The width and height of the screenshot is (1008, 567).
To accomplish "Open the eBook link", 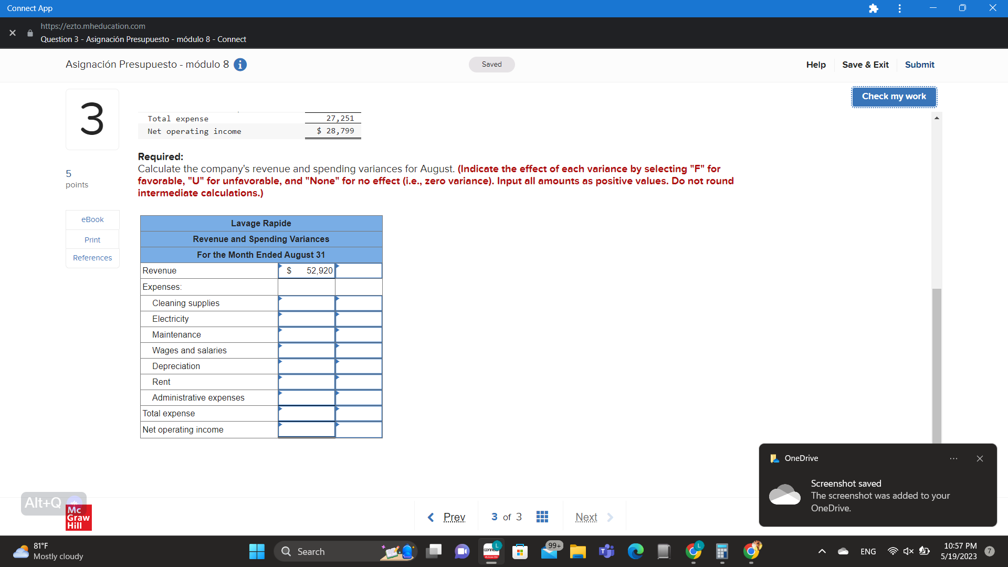I will [x=92, y=219].
